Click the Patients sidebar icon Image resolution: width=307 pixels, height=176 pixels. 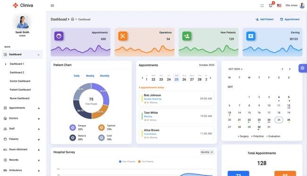click(5, 139)
